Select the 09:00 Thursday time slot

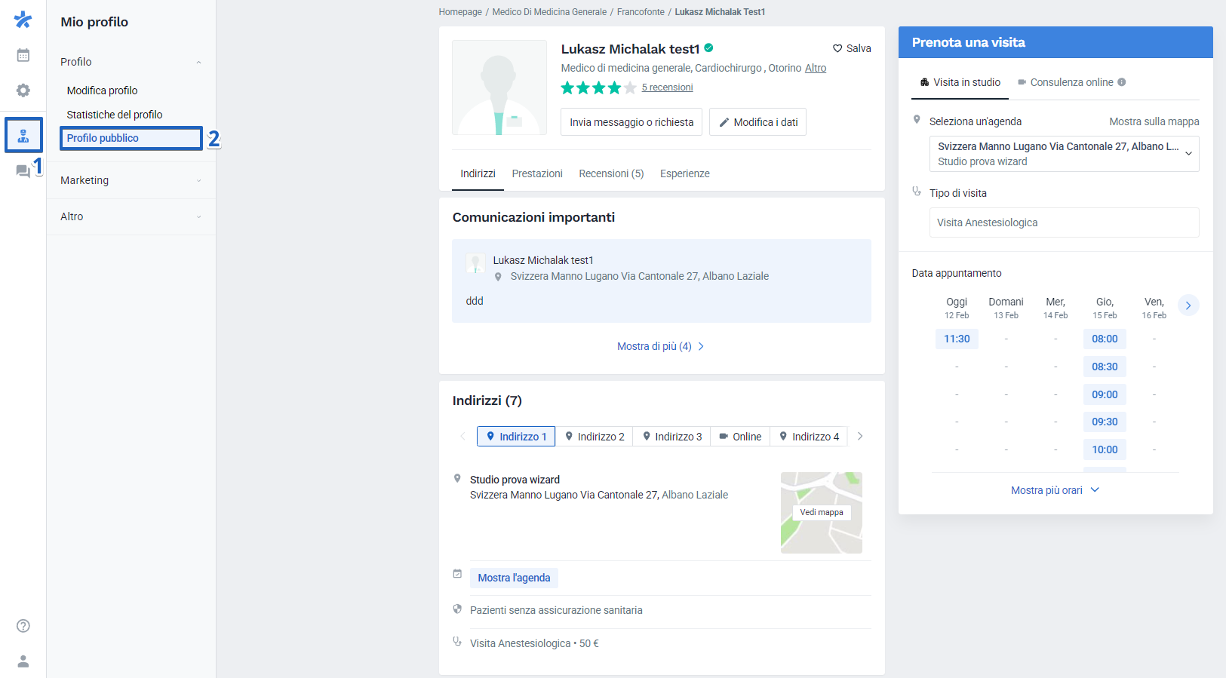[x=1105, y=394]
